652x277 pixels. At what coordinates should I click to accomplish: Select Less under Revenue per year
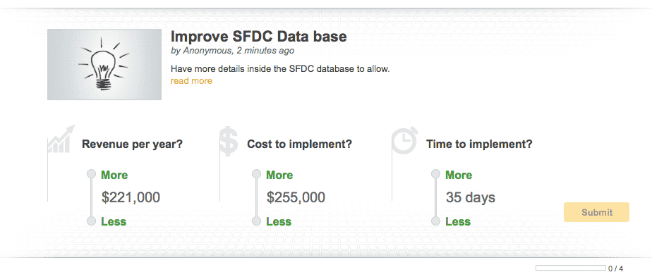[x=114, y=221]
